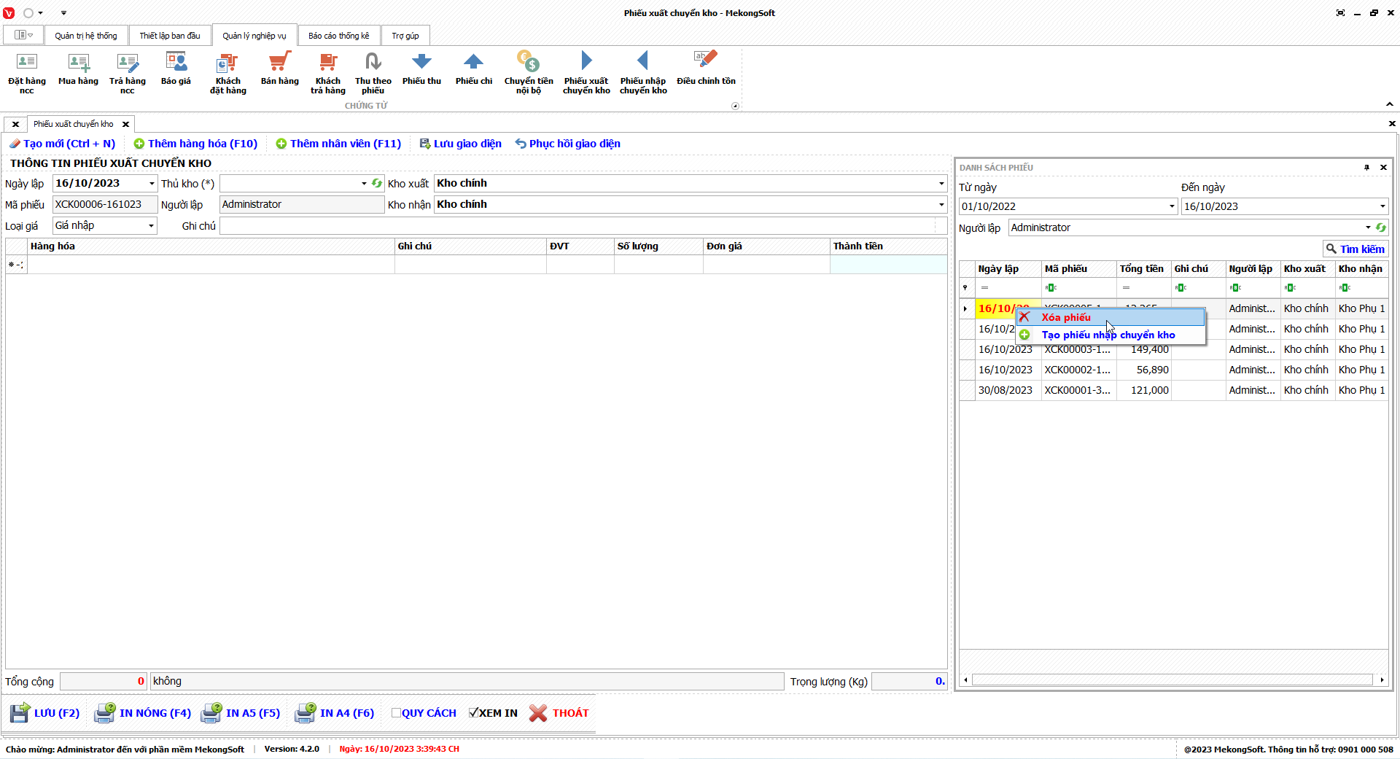Switch to Báo cáo thống kê tab
This screenshot has width=1400, height=759.
(x=338, y=36)
